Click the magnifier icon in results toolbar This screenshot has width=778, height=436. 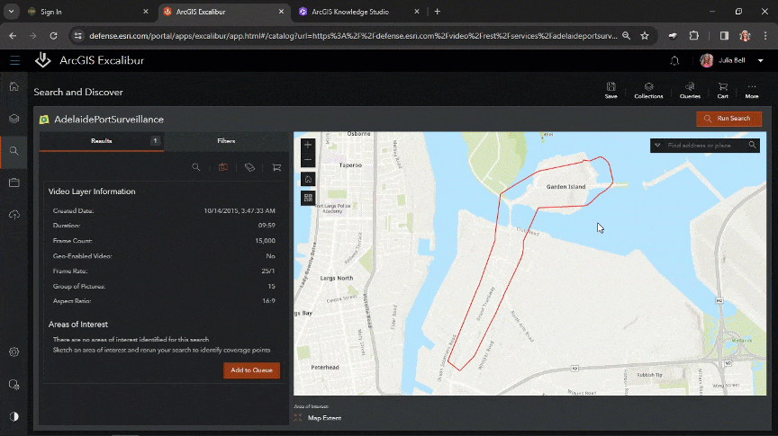click(x=196, y=167)
